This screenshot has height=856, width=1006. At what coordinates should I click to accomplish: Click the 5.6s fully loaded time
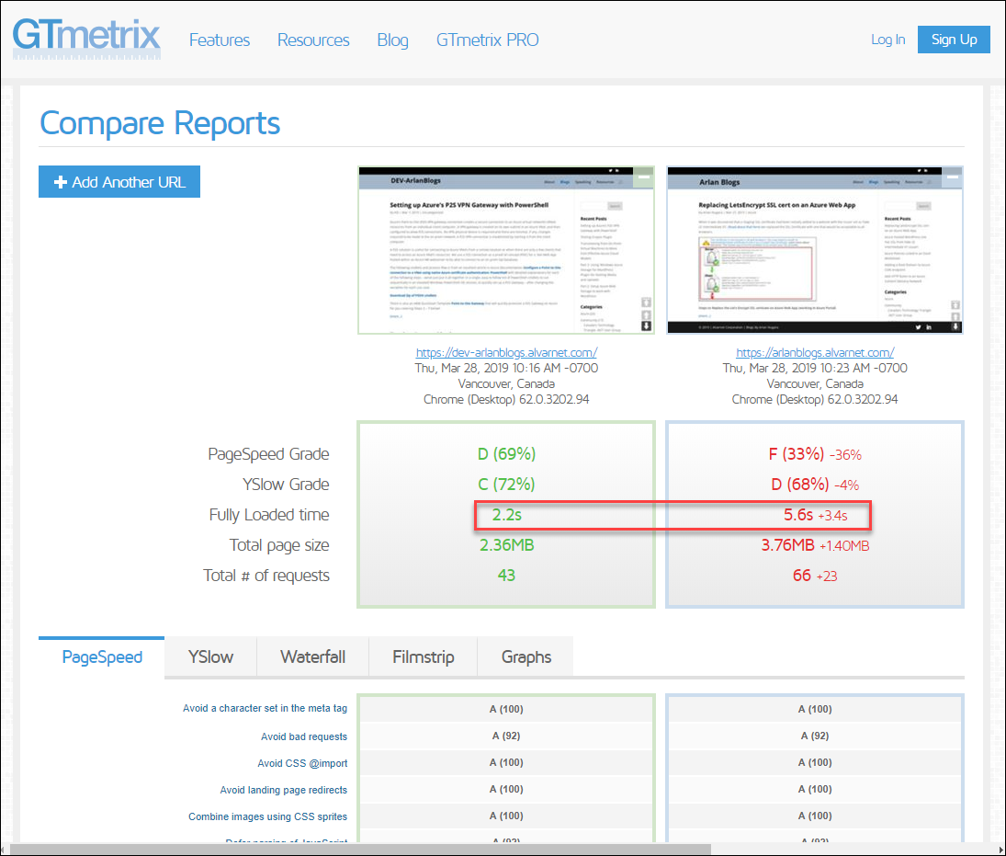click(x=798, y=515)
